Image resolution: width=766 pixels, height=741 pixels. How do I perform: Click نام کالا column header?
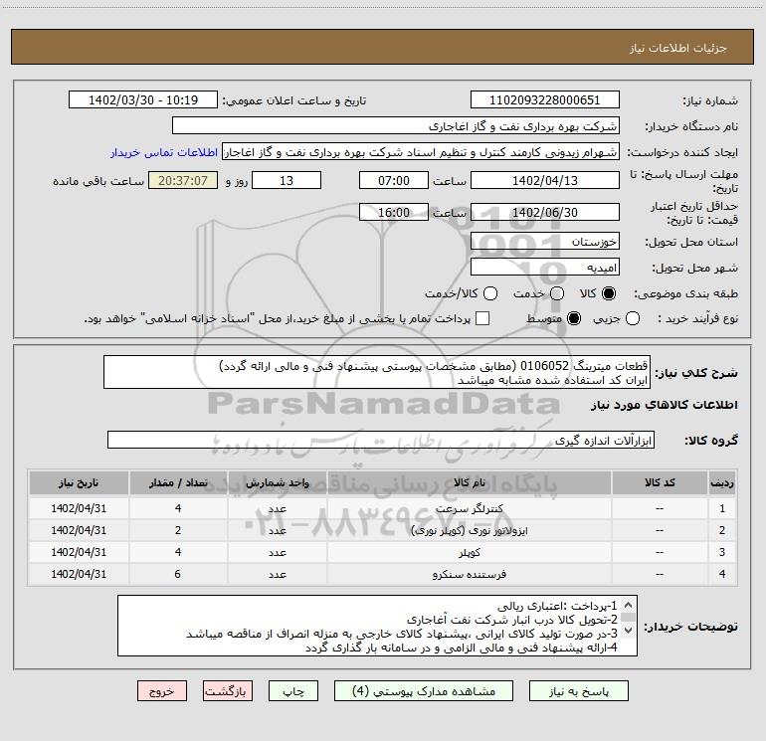point(469,482)
